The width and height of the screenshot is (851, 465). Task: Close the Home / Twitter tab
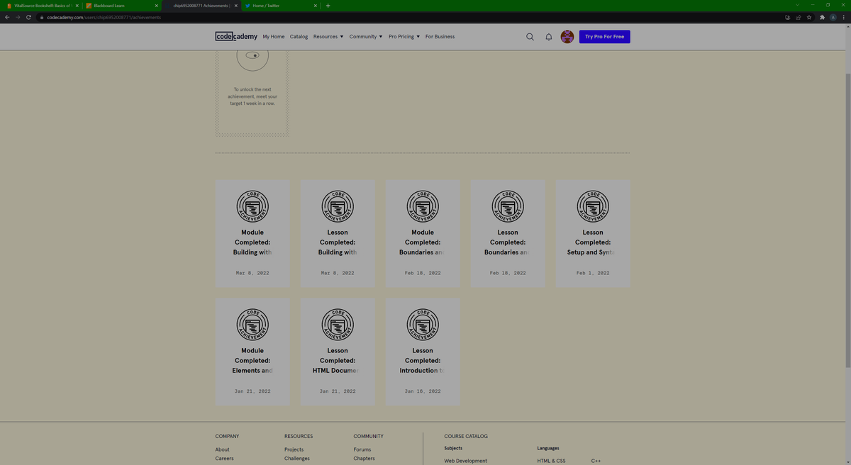[x=316, y=5]
